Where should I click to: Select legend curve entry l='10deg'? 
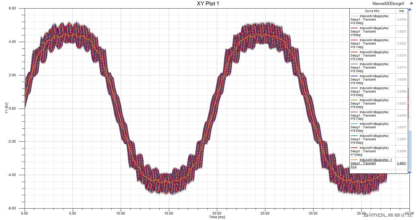[372, 151]
